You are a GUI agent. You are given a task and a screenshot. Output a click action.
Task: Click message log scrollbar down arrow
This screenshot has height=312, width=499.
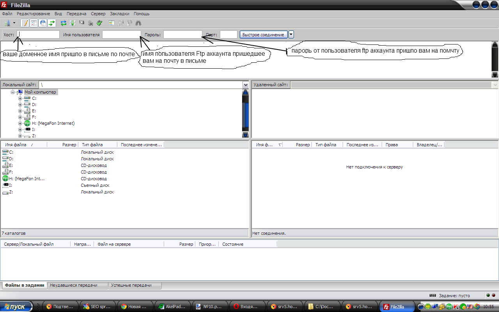495,74
